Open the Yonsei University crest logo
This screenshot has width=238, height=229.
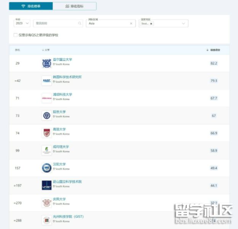pos(47,115)
